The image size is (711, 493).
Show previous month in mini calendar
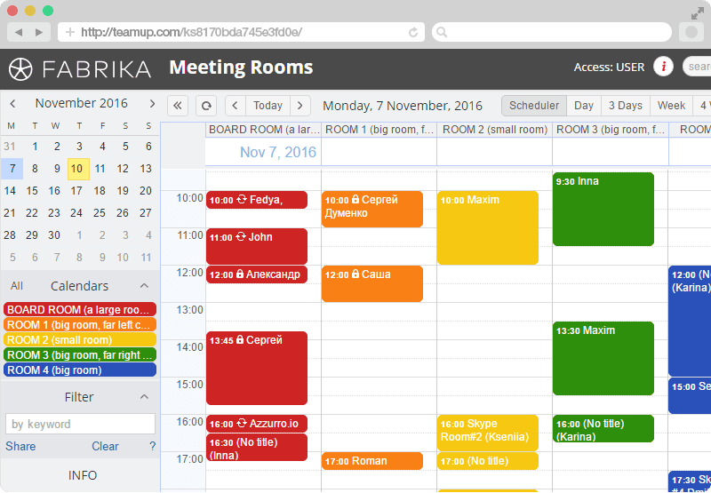pyautogui.click(x=12, y=103)
